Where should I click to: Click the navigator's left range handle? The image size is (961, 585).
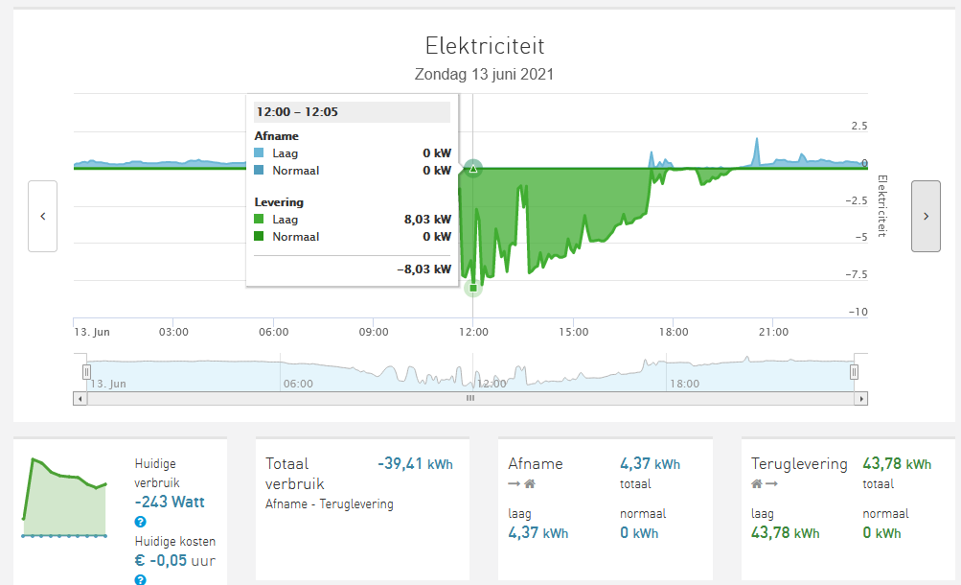click(86, 371)
